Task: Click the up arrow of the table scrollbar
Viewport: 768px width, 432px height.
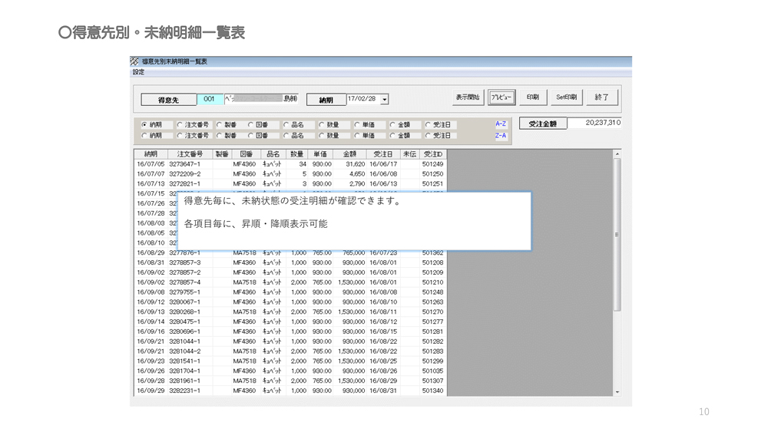Action: click(x=617, y=154)
